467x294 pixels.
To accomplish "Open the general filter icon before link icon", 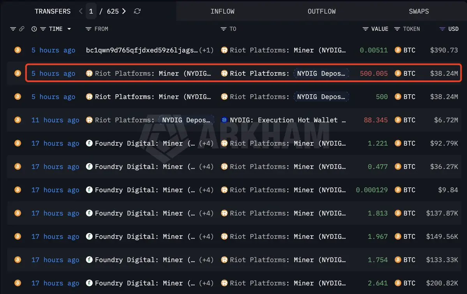I will click(13, 29).
